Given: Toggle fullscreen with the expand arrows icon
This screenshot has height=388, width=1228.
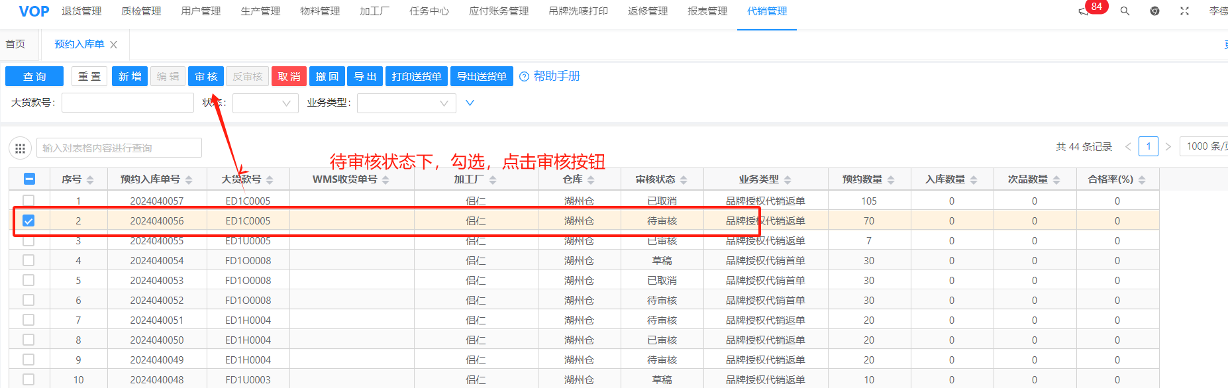Looking at the screenshot, I should (x=1184, y=11).
